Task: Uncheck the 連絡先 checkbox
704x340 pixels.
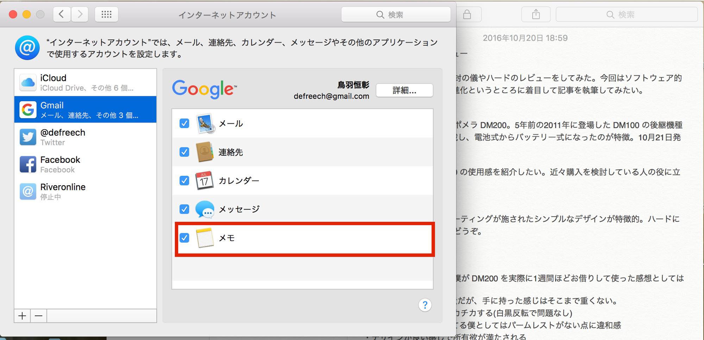Action: click(x=184, y=152)
